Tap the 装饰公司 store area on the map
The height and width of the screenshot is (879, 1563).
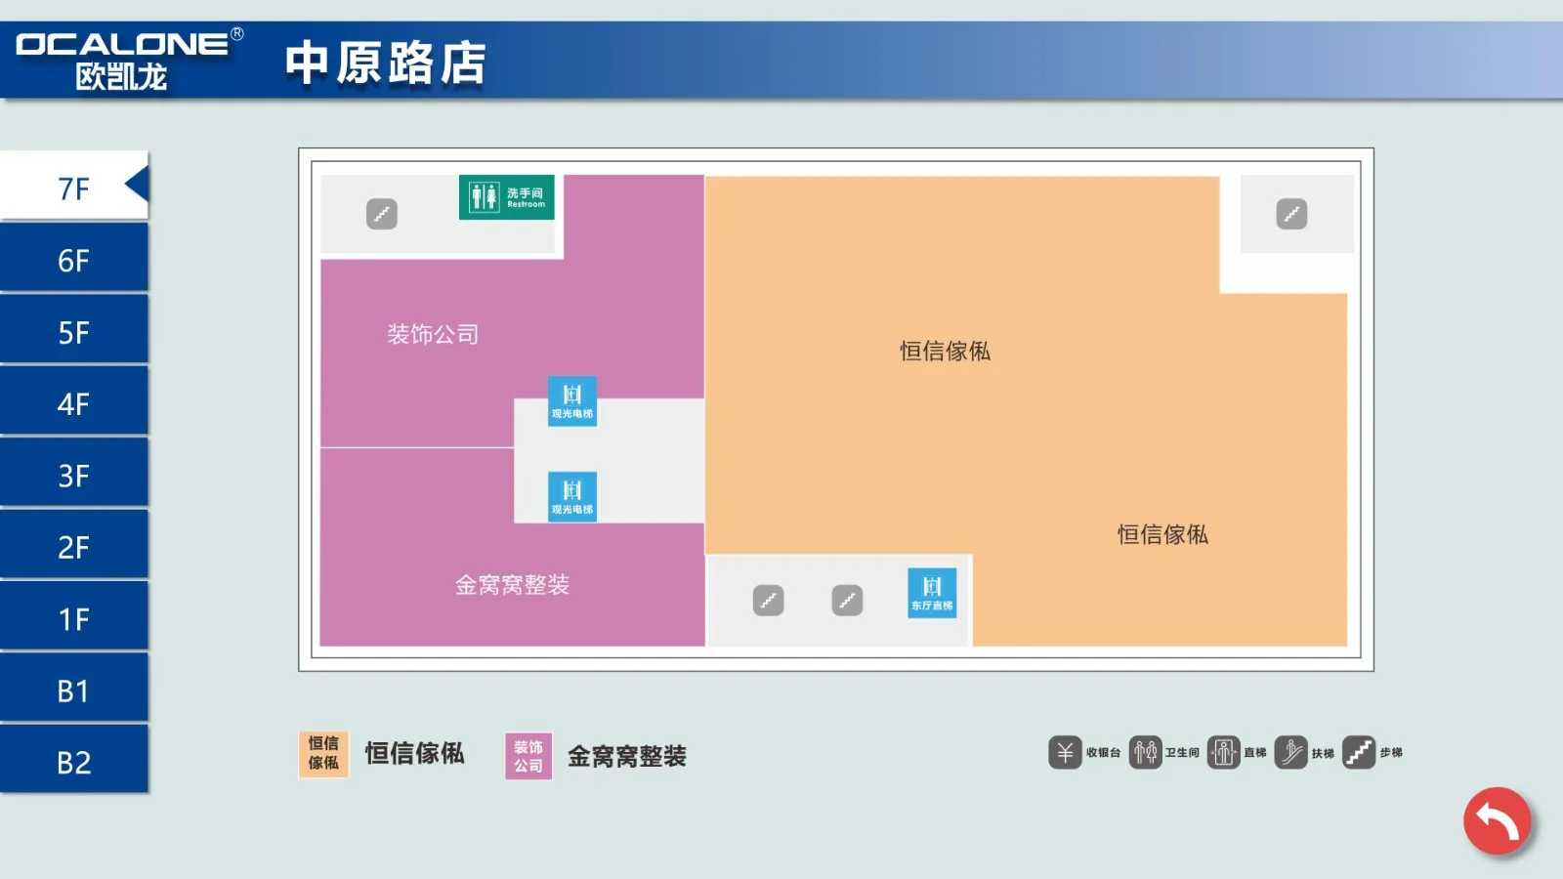[x=433, y=335]
